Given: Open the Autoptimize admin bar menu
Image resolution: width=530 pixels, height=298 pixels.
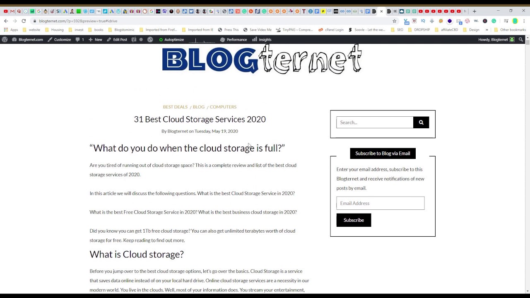Looking at the screenshot, I should coord(171,40).
